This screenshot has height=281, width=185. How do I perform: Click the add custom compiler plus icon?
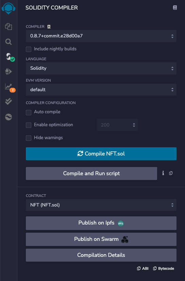tap(49, 27)
